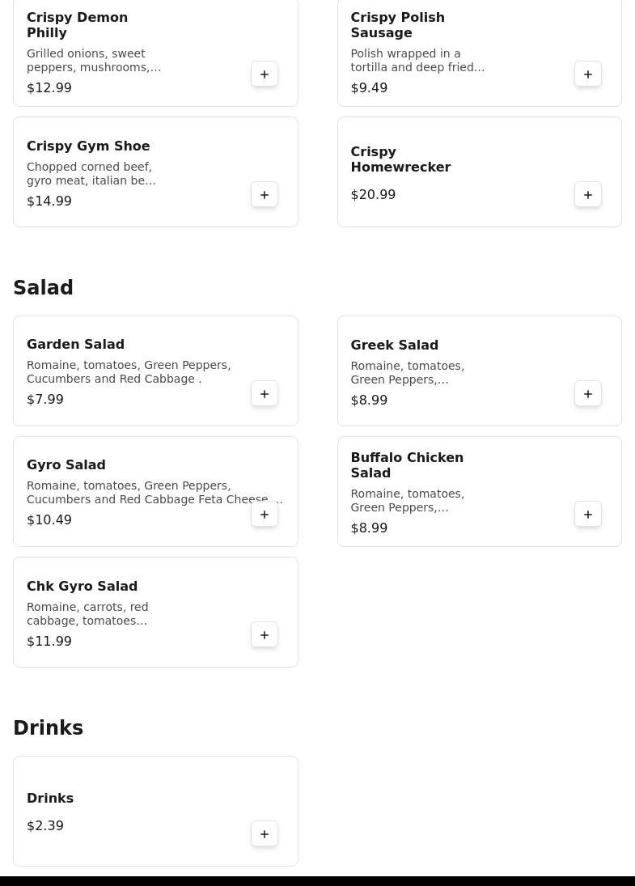635x886 pixels.
Task: Add Crispy Polish Sausage with plus icon
Action: [588, 74]
